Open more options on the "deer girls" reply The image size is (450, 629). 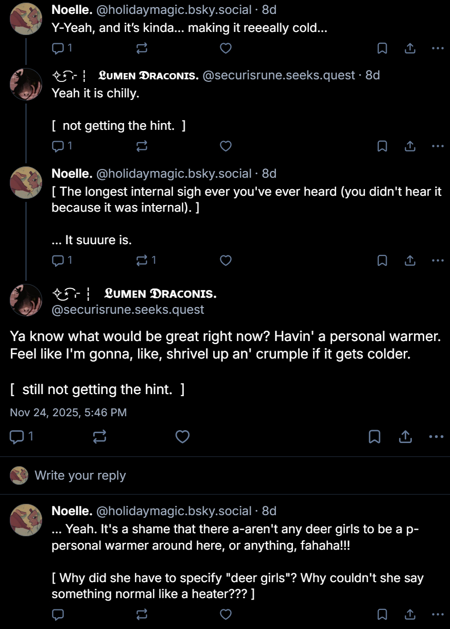[x=437, y=614]
